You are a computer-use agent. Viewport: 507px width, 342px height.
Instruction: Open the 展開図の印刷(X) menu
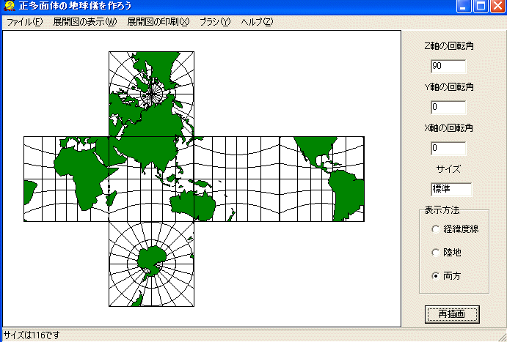tap(158, 22)
